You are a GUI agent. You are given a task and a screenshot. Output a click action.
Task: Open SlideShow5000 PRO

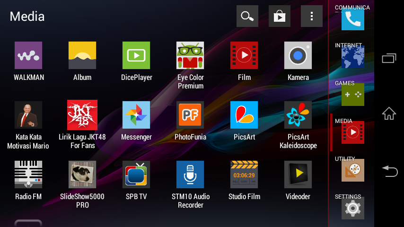click(x=82, y=175)
